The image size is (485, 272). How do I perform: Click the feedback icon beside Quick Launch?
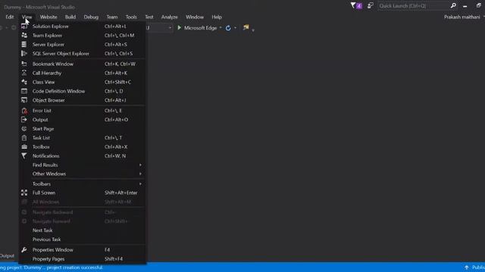coord(371,5)
